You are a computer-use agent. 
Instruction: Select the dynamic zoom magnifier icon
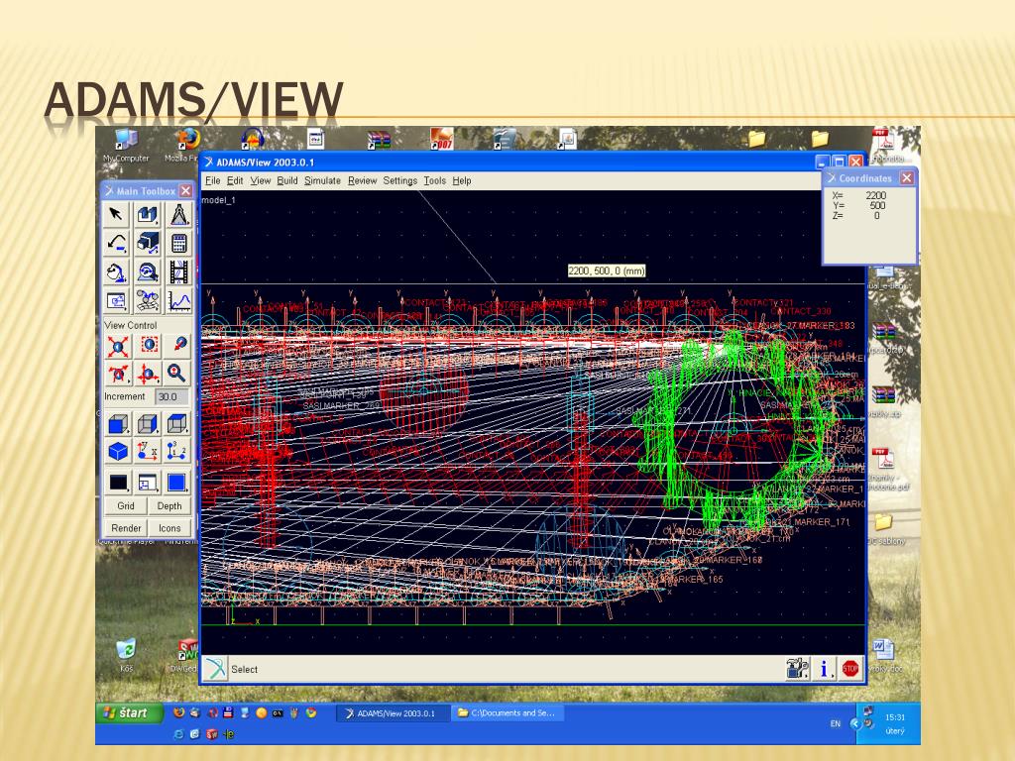tap(178, 374)
